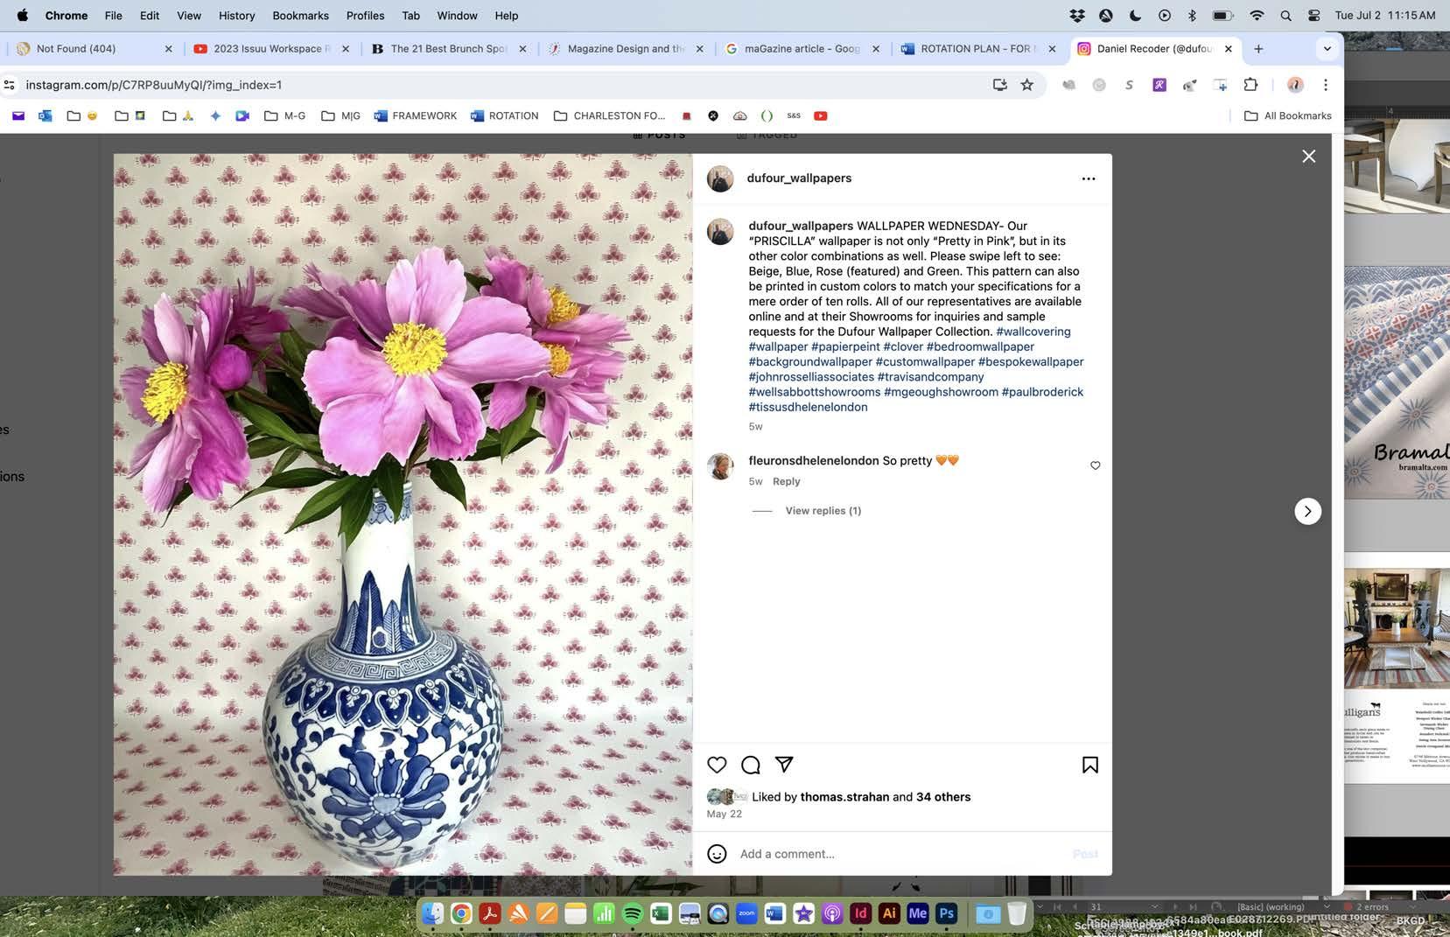Open Bluetooth menu bar icon
The image size is (1450, 937).
tap(1192, 16)
